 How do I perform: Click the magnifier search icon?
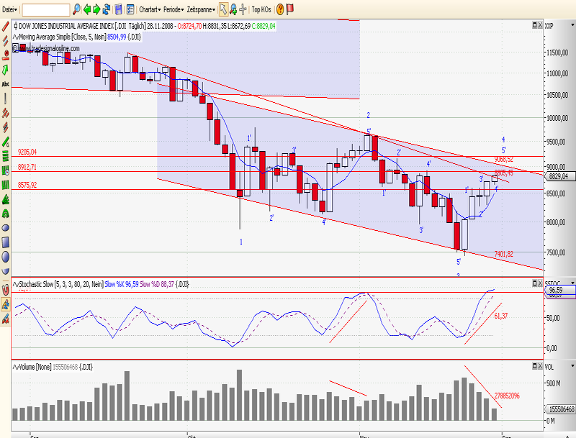click(x=76, y=9)
